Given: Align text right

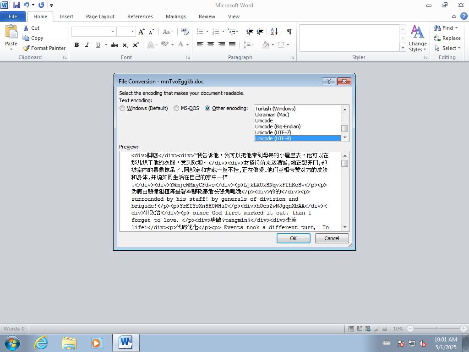Looking at the screenshot, I should tap(221, 45).
